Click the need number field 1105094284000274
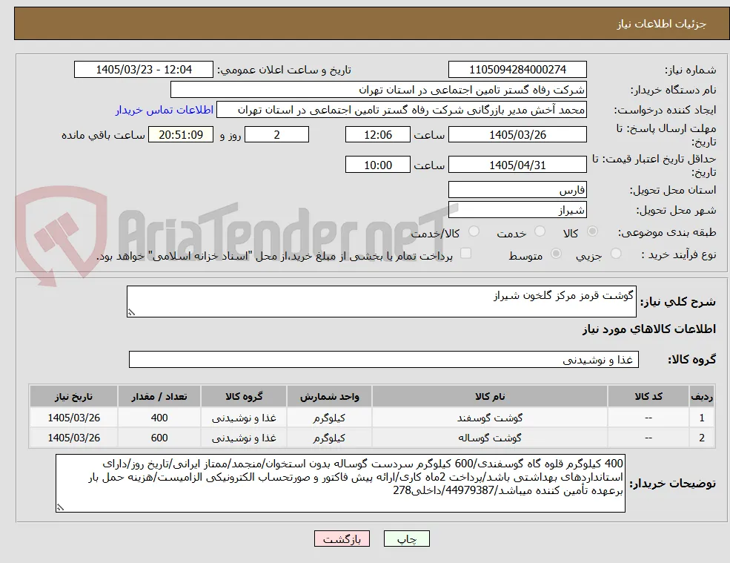Image resolution: width=730 pixels, height=563 pixels. click(x=517, y=70)
